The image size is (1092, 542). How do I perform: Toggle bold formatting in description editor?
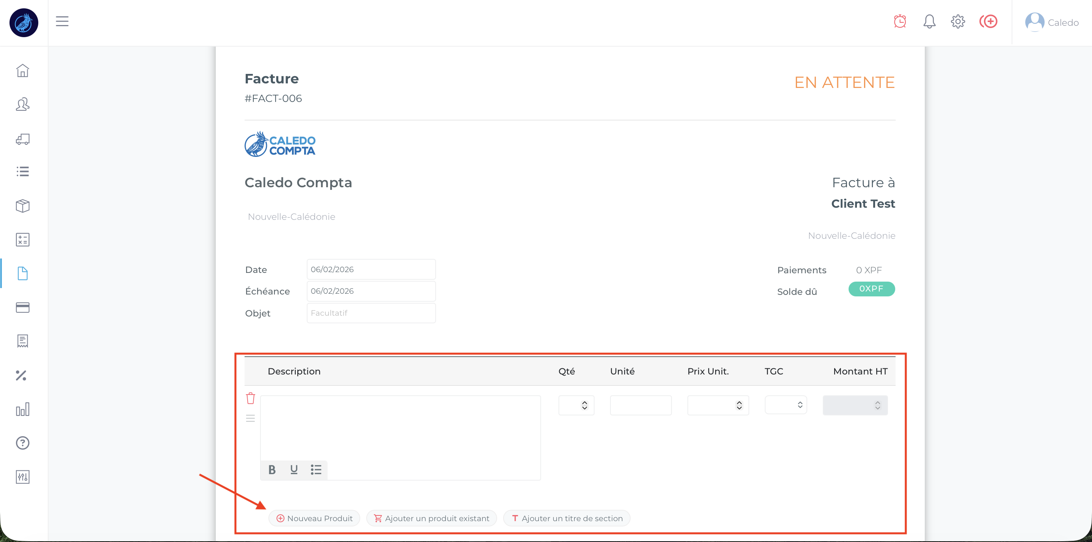pos(272,470)
